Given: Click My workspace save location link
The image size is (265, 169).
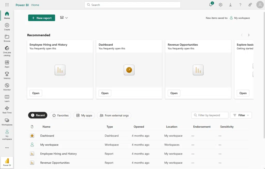Looking at the screenshot, I should (x=240, y=18).
